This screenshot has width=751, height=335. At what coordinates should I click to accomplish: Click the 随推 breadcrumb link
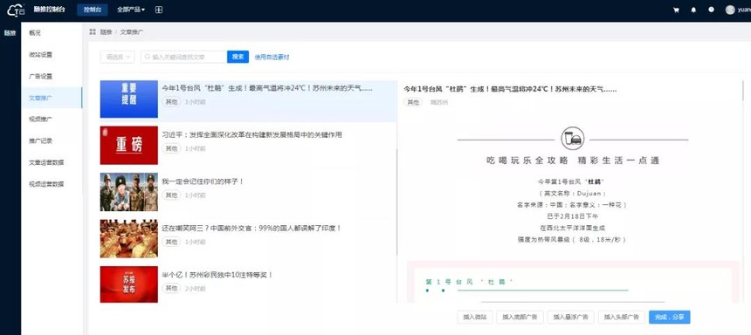(106, 32)
